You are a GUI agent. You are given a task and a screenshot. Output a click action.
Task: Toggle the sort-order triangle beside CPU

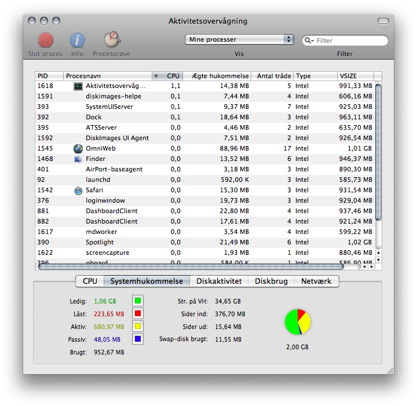point(156,76)
